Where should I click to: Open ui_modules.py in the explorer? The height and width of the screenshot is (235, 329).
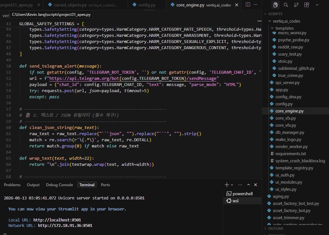coord(289,182)
